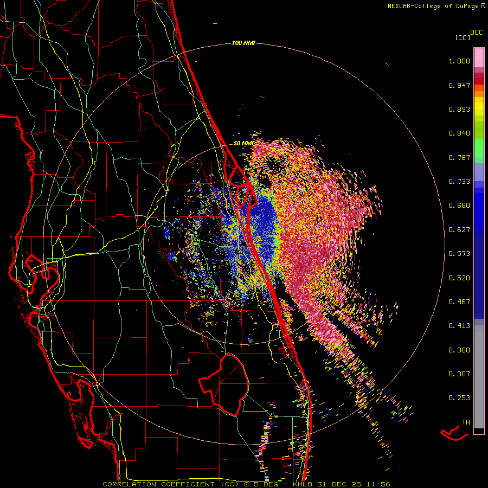Click the 0.413 scale value
The image size is (488, 488).
[x=459, y=326]
